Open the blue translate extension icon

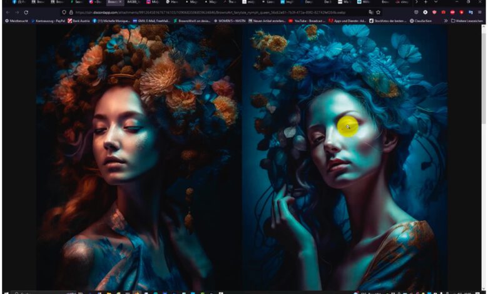pos(470,13)
